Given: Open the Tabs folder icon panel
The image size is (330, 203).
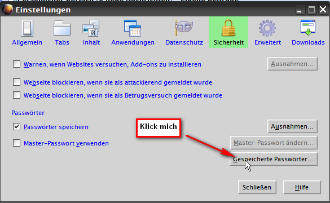Looking at the screenshot, I should point(62,28).
